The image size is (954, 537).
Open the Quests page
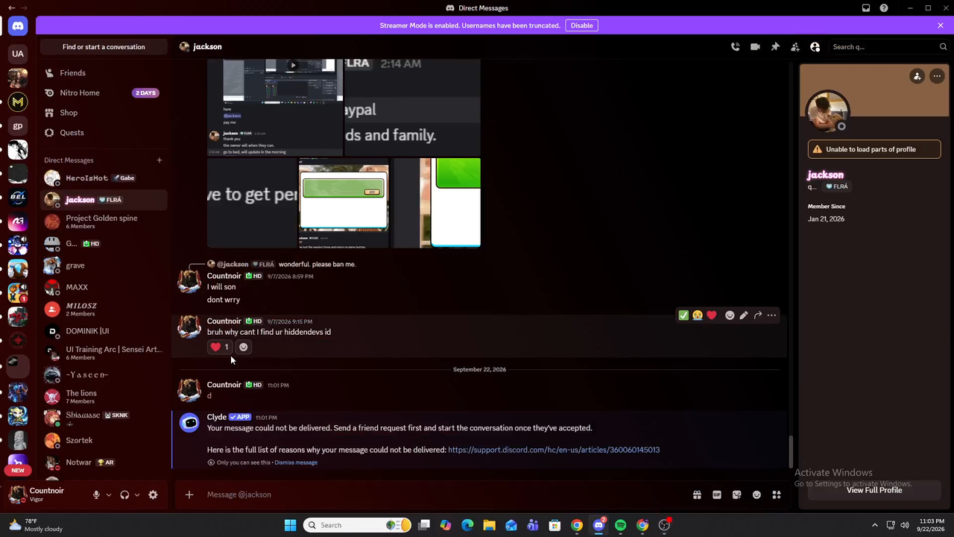tap(104, 133)
